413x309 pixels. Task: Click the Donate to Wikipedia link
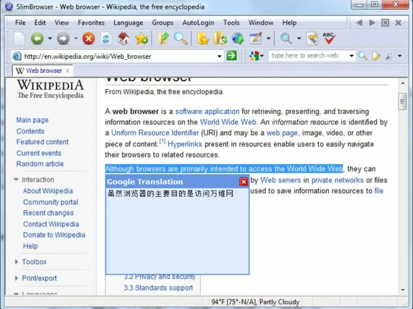coord(54,235)
